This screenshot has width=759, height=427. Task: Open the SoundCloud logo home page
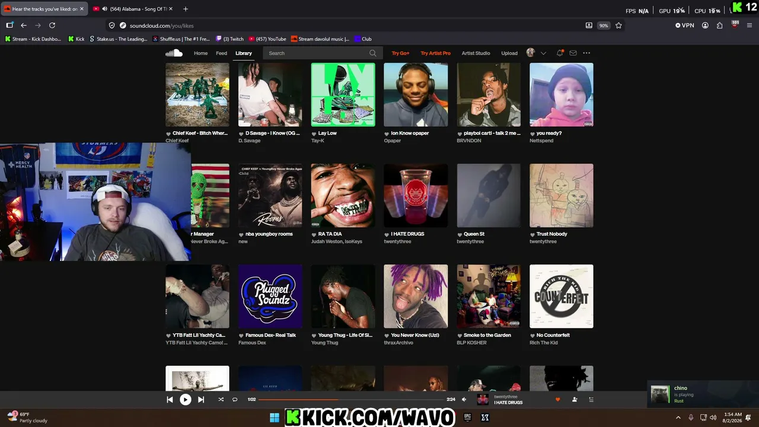pos(174,53)
